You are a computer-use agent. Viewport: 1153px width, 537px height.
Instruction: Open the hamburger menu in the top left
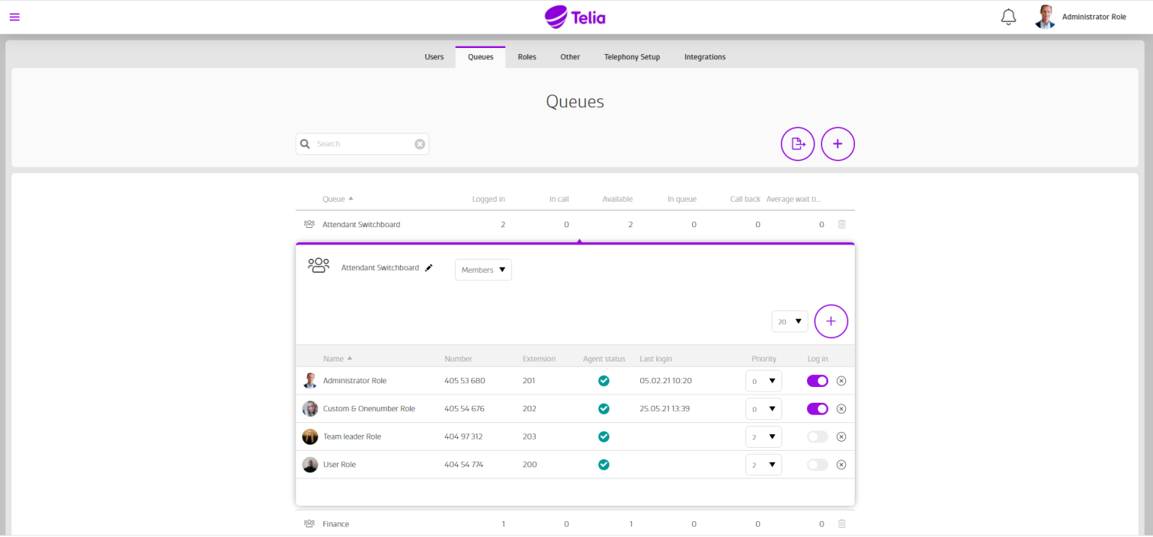[14, 16]
